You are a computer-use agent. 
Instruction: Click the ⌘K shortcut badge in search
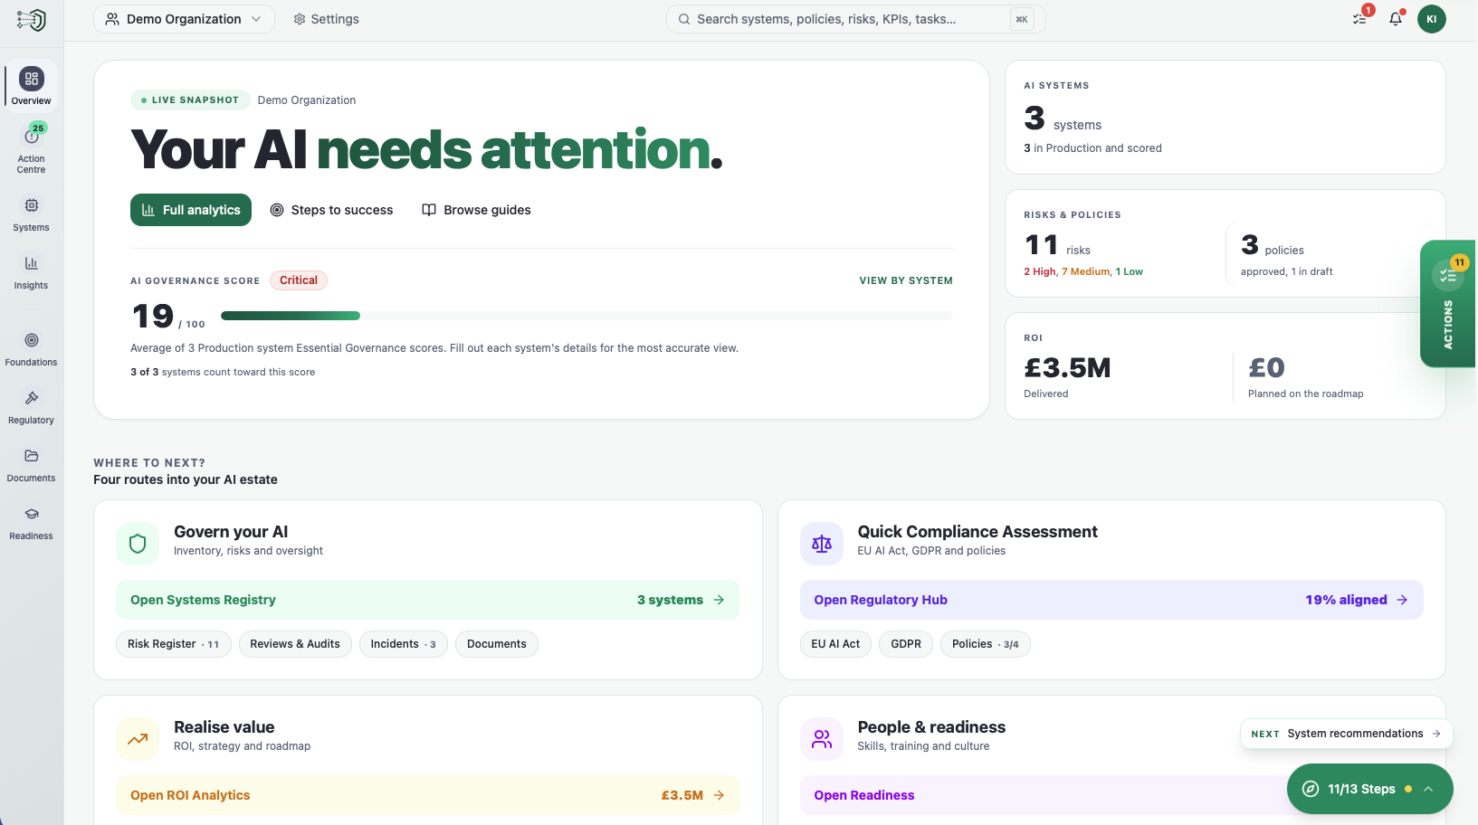click(1022, 19)
